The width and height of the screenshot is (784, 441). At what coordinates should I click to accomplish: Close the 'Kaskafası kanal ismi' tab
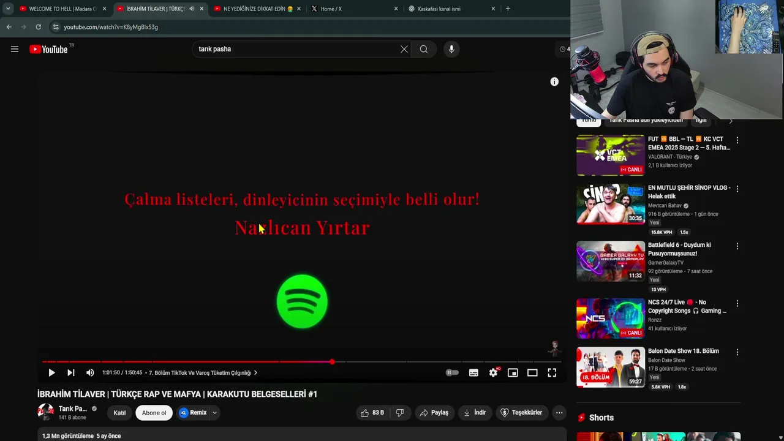tap(493, 9)
